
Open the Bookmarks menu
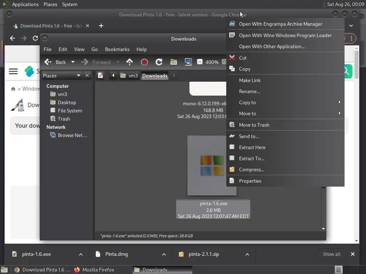117,49
